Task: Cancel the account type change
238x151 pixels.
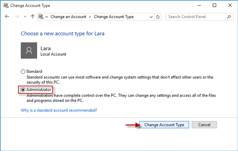Action: pyautogui.click(x=204, y=125)
